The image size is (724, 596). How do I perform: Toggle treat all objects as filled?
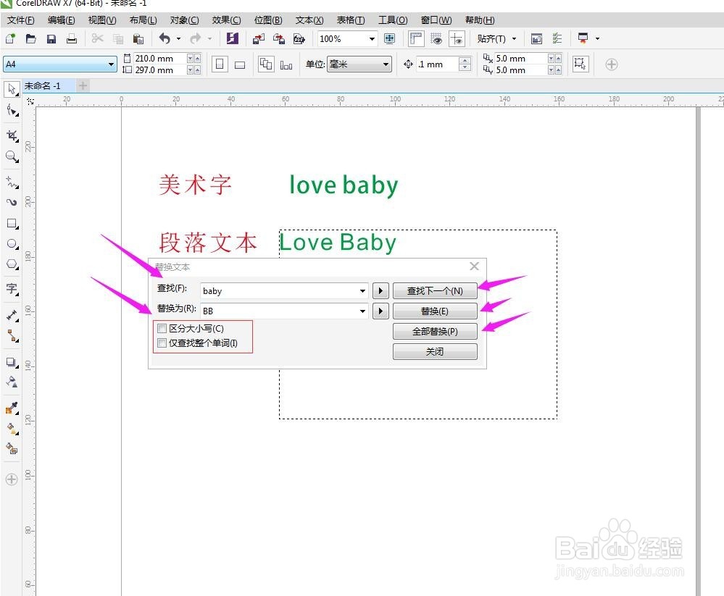(580, 64)
